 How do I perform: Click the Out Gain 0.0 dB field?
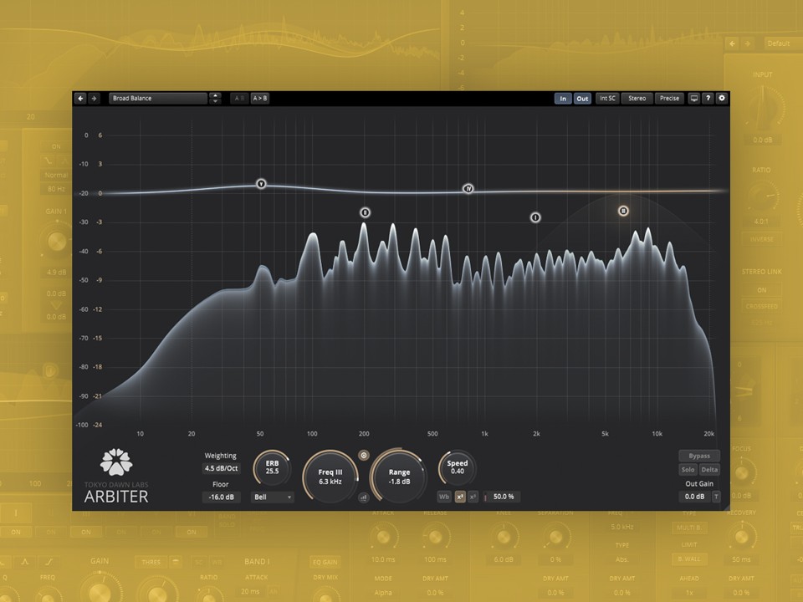click(x=694, y=497)
